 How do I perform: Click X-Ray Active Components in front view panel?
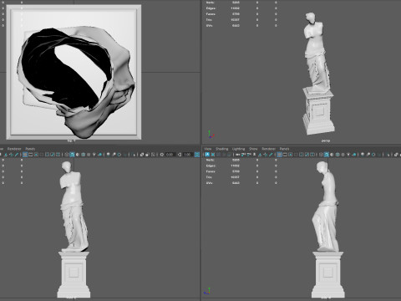(x=147, y=155)
